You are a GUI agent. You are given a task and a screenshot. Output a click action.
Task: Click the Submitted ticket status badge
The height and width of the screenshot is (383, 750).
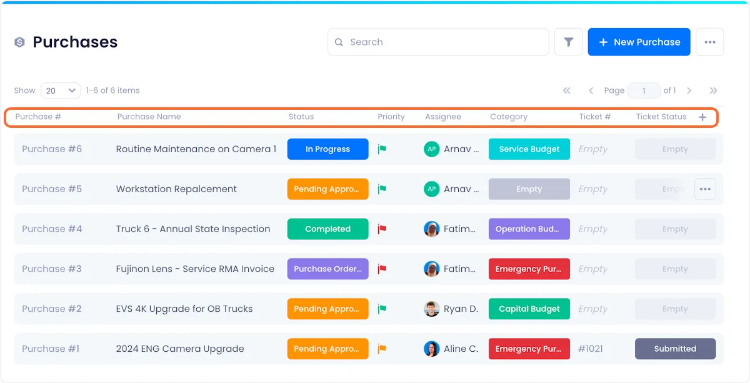click(675, 349)
